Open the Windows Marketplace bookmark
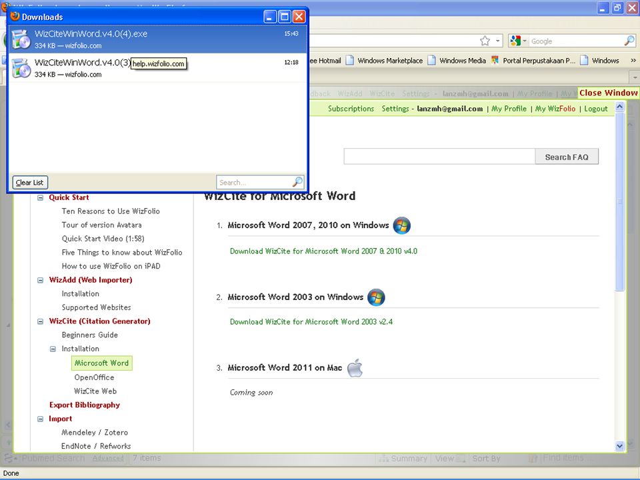 click(x=385, y=61)
